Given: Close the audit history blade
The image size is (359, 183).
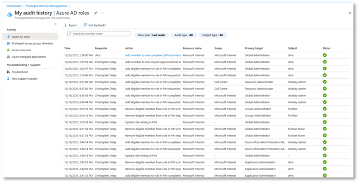Looking at the screenshot, I should 350,13.
